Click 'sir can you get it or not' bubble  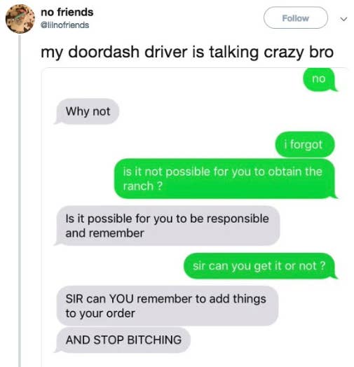pos(260,266)
